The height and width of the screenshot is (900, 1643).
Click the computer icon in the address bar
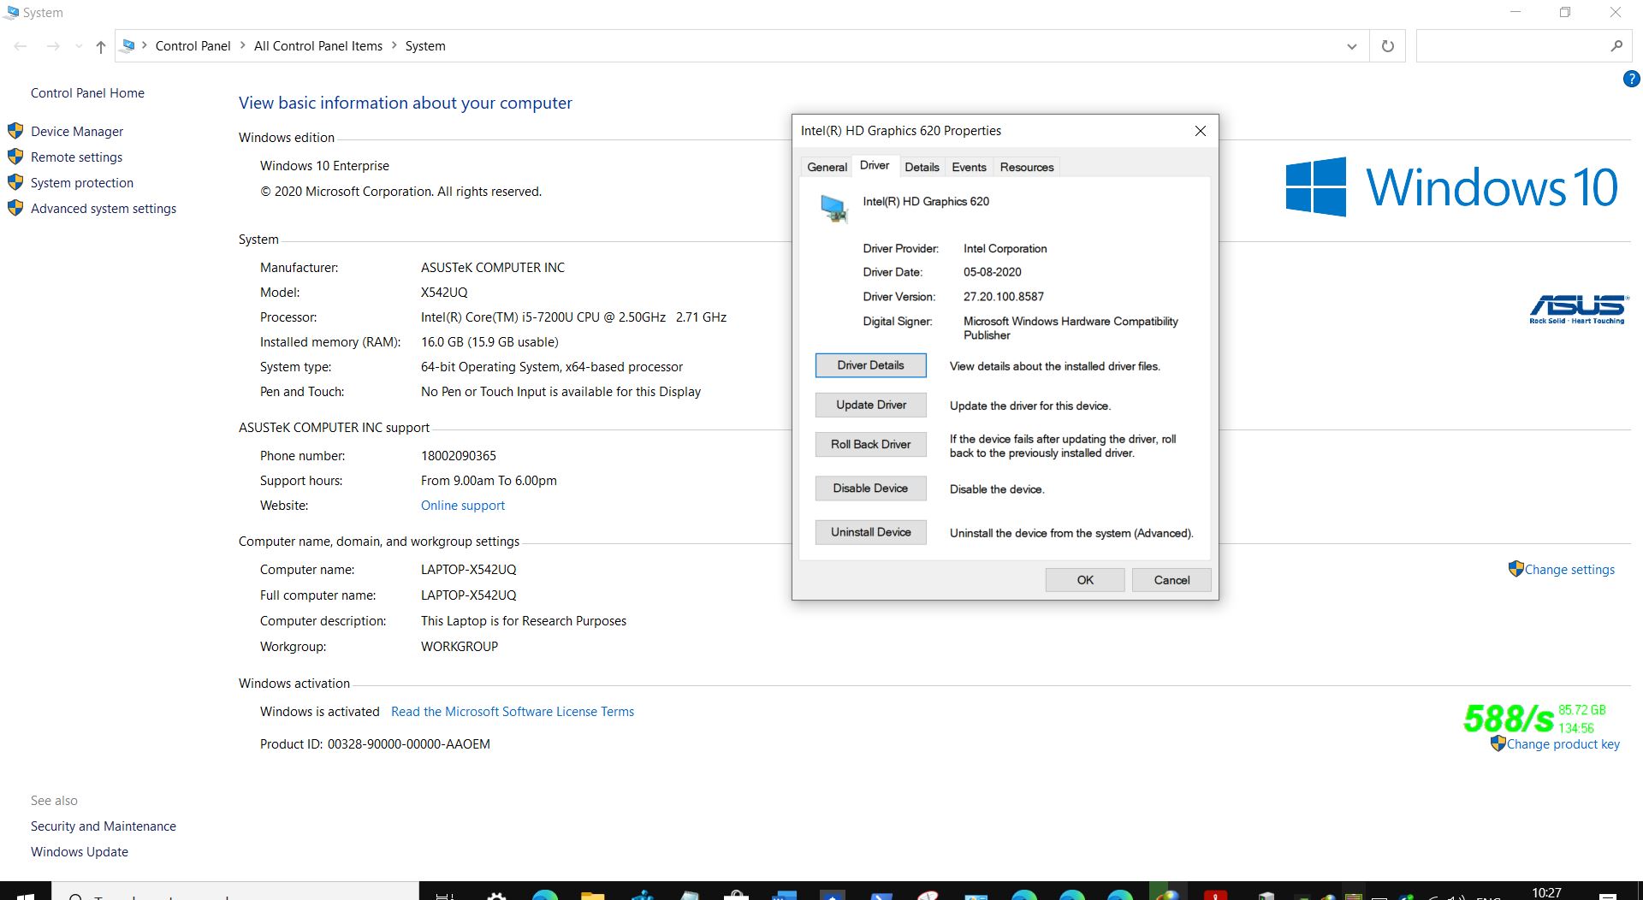click(128, 45)
